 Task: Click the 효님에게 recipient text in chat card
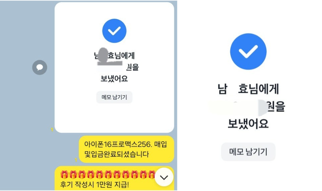pyautogui.click(x=121, y=56)
